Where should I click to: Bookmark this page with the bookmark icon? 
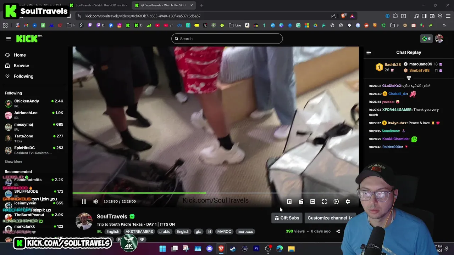pos(69,16)
